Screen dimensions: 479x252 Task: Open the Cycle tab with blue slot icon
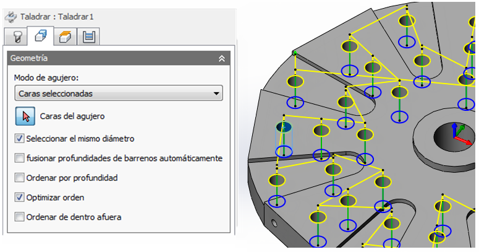(88, 37)
